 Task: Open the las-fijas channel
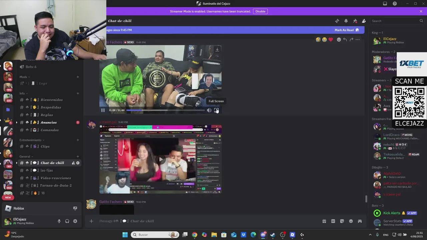coord(49,170)
